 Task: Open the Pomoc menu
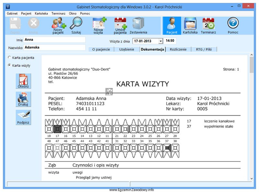(85, 13)
